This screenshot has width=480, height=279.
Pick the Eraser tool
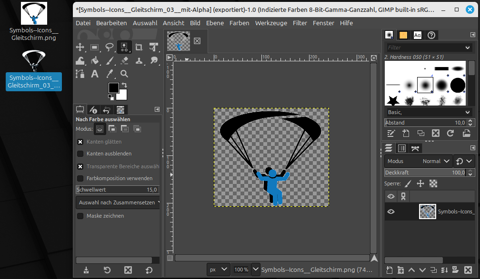124,60
